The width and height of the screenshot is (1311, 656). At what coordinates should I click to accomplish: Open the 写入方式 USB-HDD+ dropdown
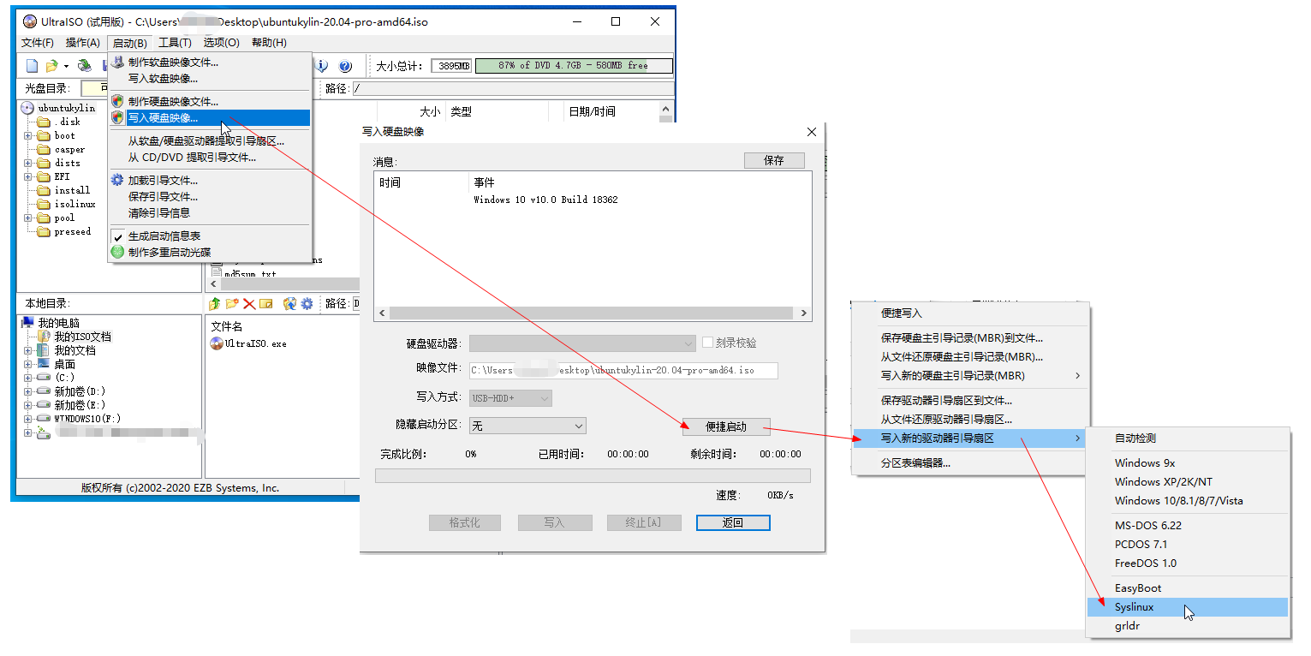coord(510,398)
